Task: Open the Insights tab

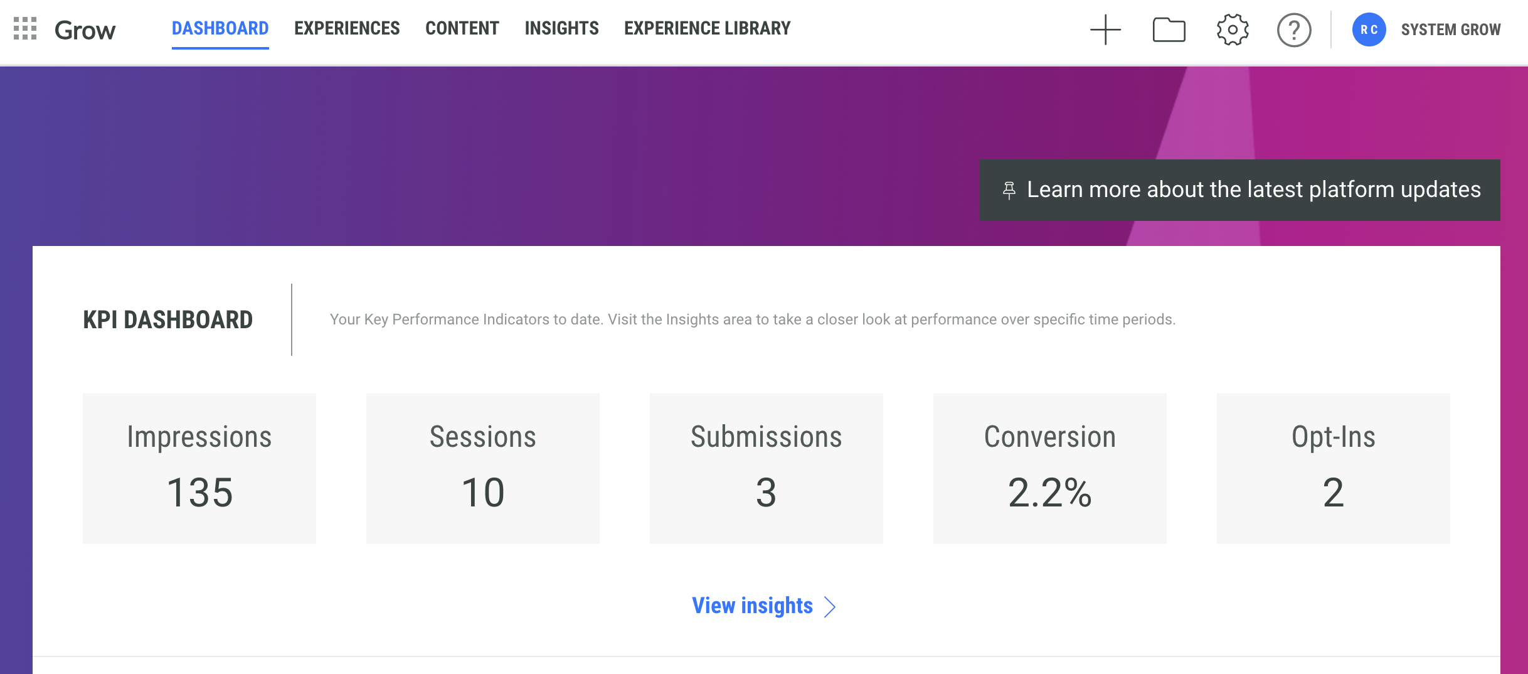Action: (561, 28)
